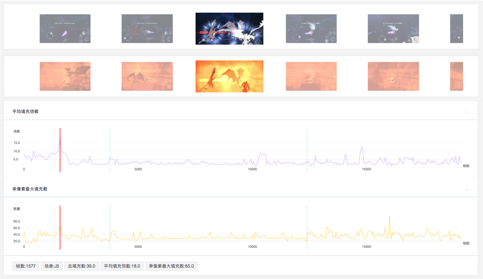The width and height of the screenshot is (483, 279).
Task: Click second dashed scene marker in 单像素最大填充数 chart
Action: pyautogui.click(x=307, y=228)
